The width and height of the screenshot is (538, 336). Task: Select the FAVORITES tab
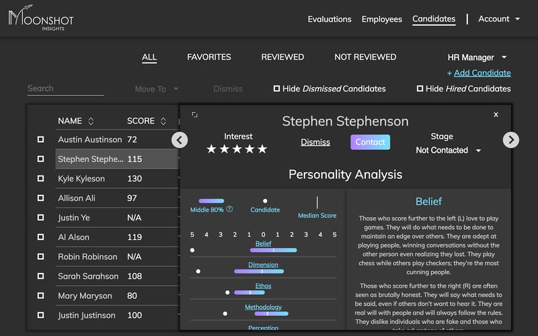pos(209,57)
